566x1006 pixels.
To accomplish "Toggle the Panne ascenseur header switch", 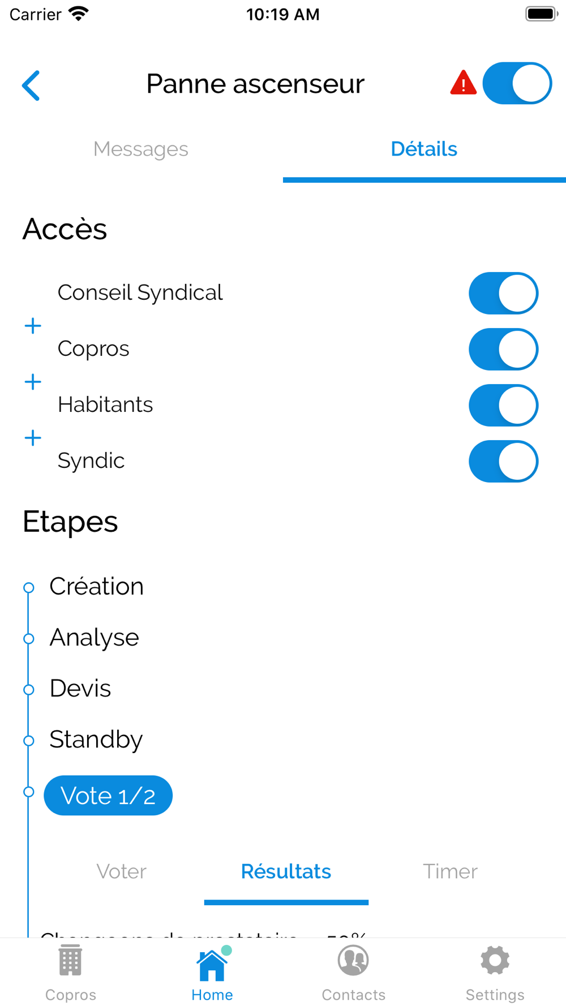I will (517, 83).
